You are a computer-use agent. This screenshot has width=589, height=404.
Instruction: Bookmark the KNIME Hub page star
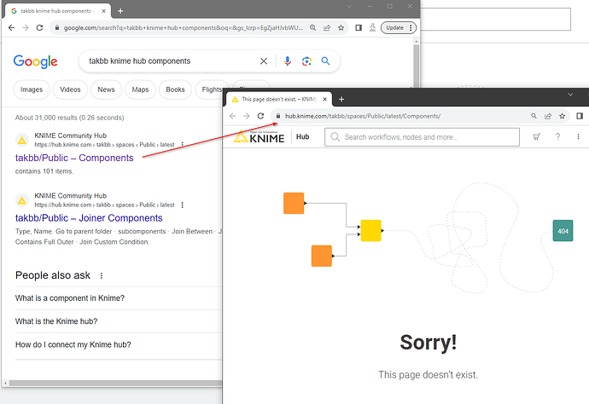(562, 116)
